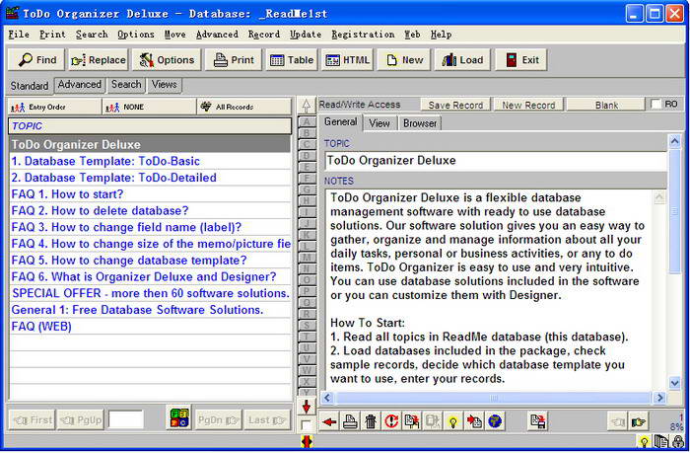Open the Update menu
The width and height of the screenshot is (690, 453).
(306, 35)
